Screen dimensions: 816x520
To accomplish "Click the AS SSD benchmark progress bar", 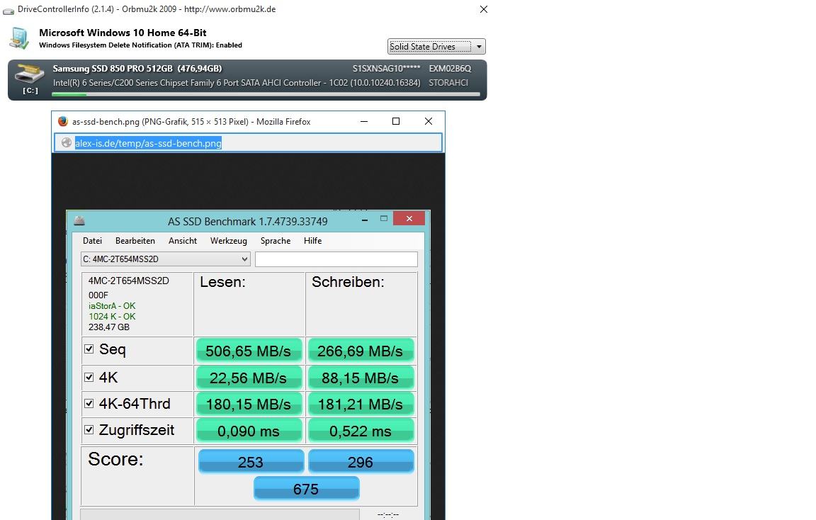I will point(220,514).
